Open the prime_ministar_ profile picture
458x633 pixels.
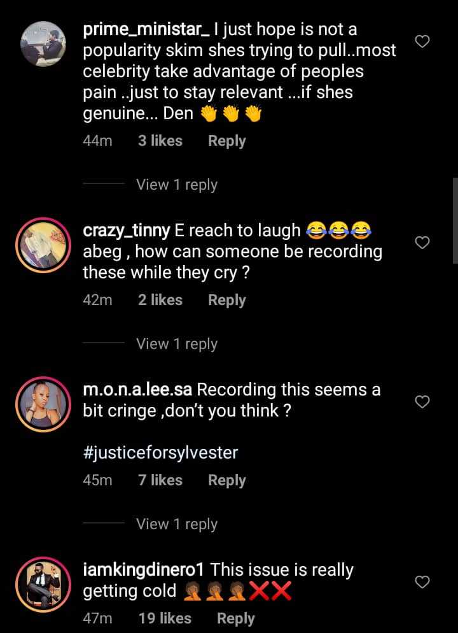point(44,43)
